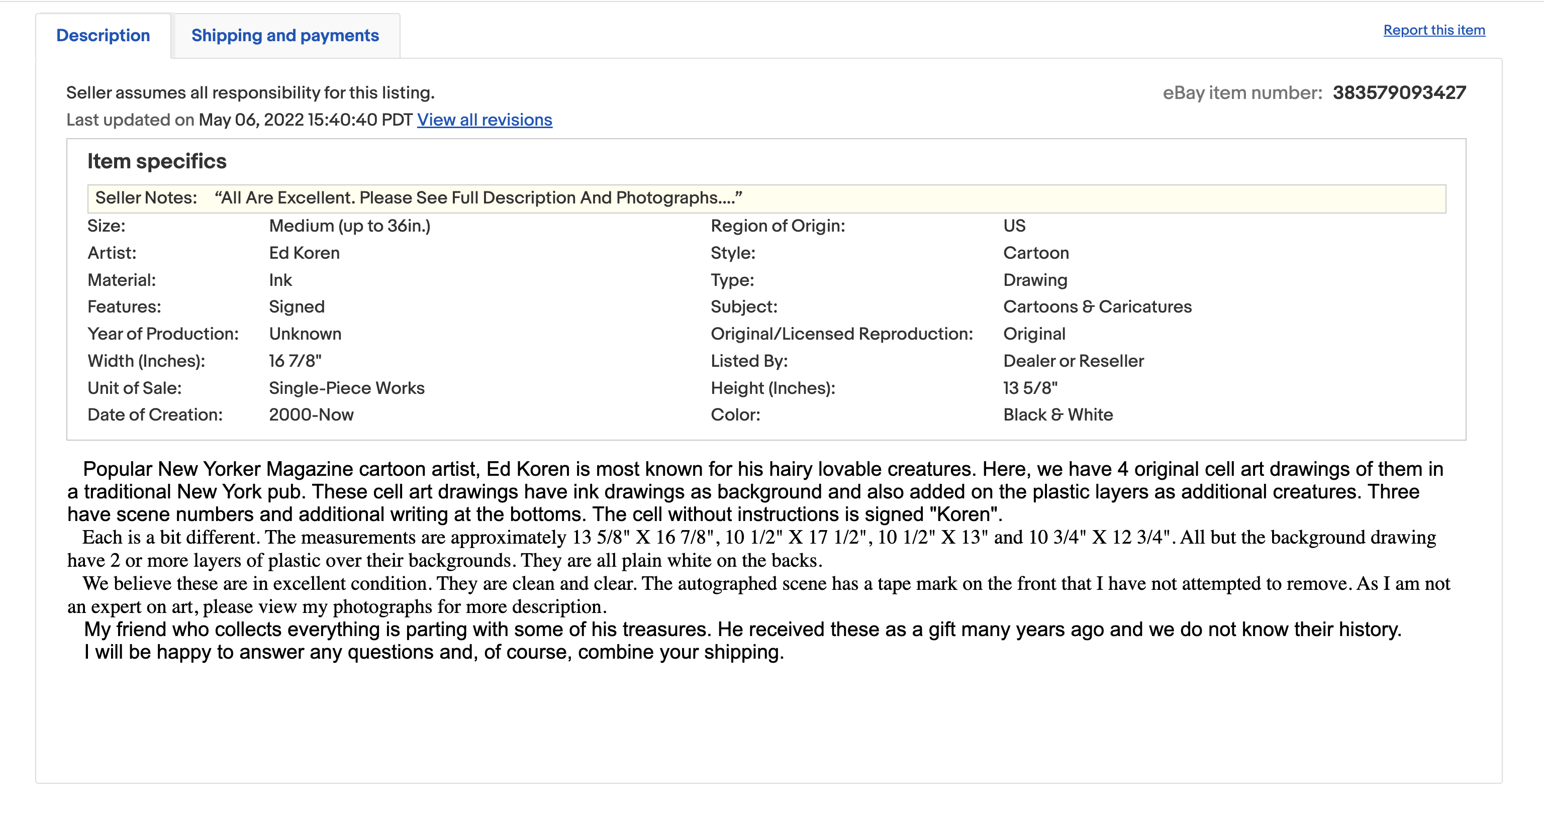Click the Cartoons & Caricatures subject value

1097,307
